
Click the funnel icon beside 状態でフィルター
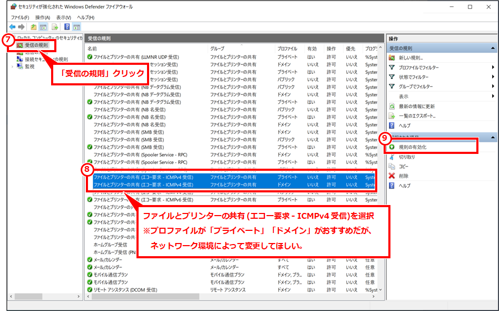[392, 77]
